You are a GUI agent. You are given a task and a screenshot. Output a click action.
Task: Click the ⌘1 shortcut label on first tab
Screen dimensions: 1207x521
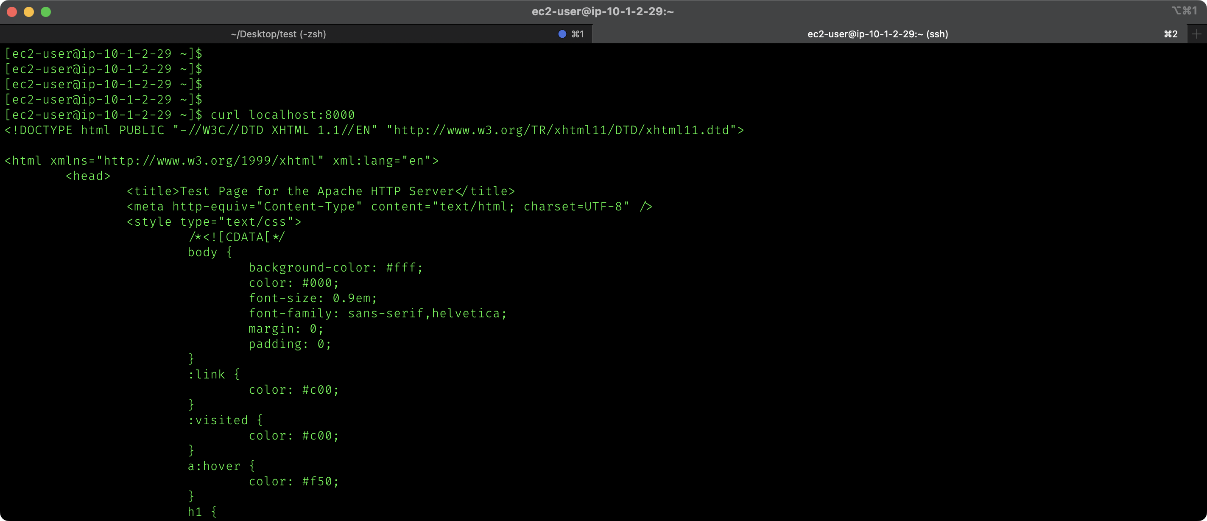(578, 34)
